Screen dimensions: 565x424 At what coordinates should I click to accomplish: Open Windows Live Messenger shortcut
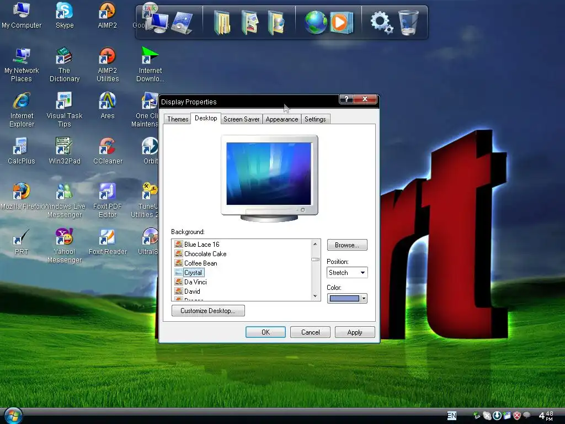(64, 200)
